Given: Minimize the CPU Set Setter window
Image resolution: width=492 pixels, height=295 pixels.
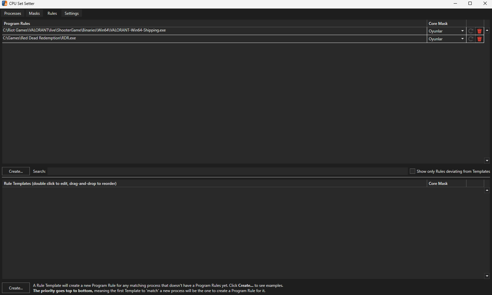Looking at the screenshot, I should (455, 4).
